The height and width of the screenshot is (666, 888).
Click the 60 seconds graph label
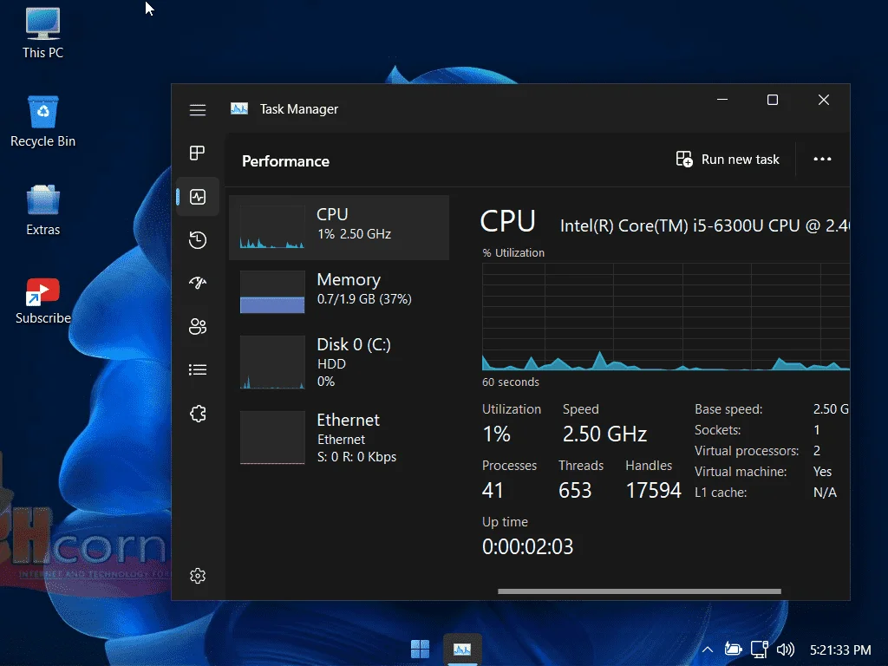coord(510,382)
